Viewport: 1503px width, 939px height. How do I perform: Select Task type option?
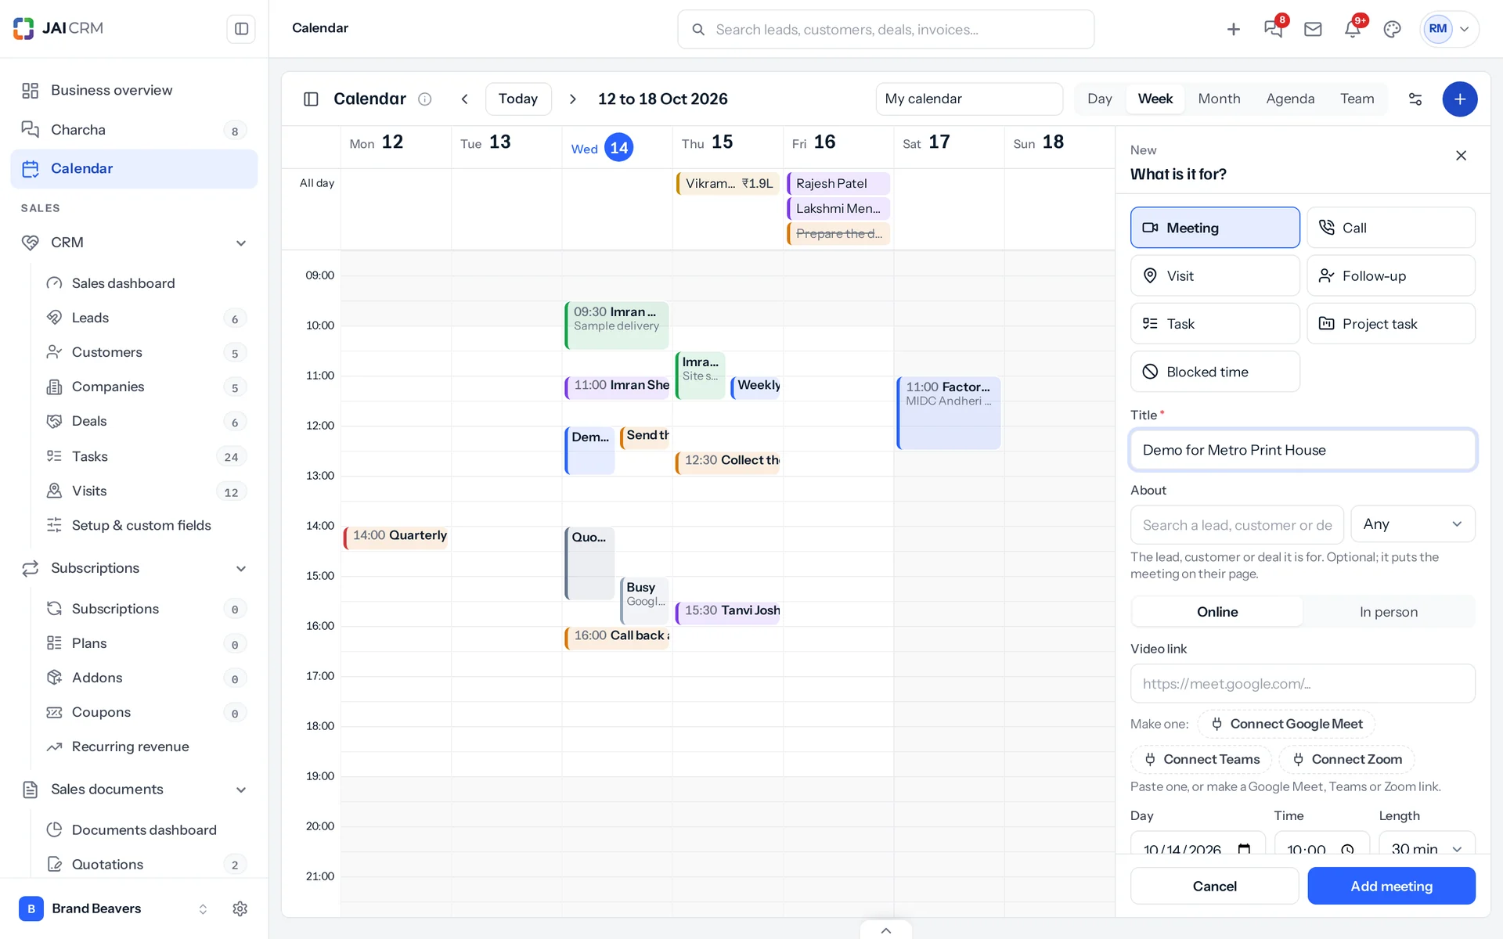point(1215,323)
